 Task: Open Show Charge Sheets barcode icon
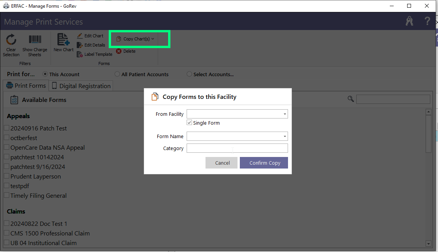coord(35,39)
